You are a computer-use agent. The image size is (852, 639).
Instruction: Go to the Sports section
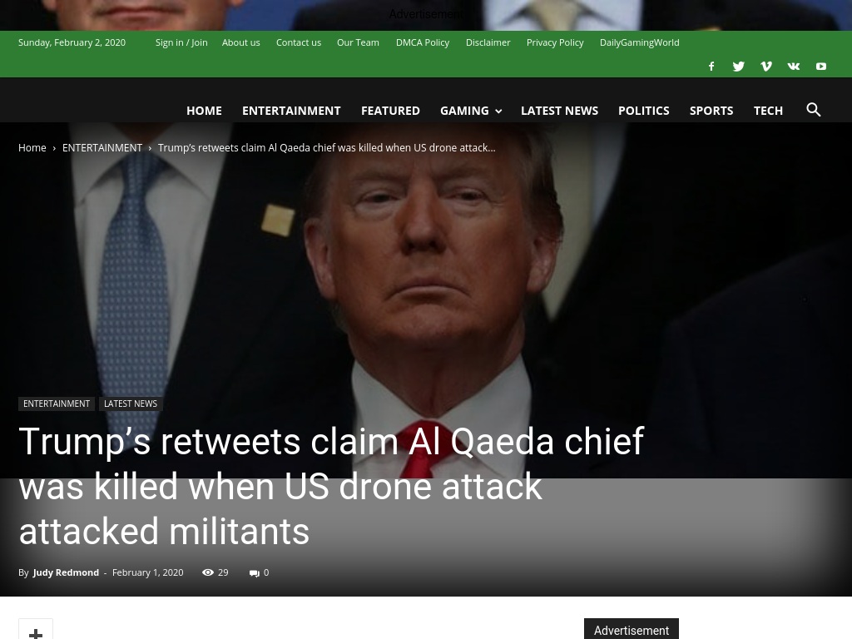711,111
